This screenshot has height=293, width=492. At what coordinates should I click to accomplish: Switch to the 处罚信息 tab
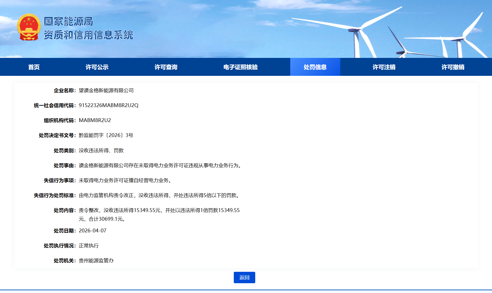point(315,67)
